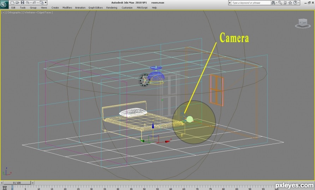Open the Modifiers menu
The width and height of the screenshot is (315, 190).
pyautogui.click(x=67, y=8)
